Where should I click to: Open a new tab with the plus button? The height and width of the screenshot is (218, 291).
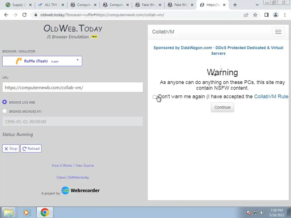coord(235,5)
